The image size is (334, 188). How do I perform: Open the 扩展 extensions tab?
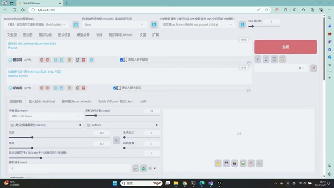pos(156,35)
